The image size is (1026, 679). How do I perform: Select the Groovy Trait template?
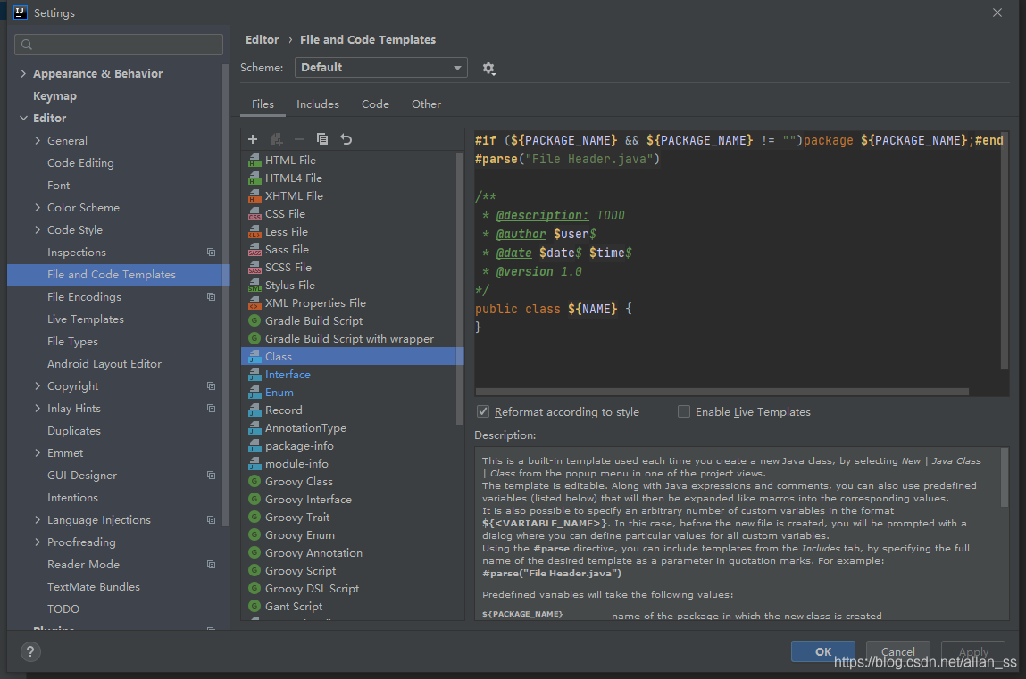[352, 517]
